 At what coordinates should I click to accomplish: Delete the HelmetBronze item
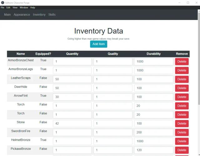[182, 141]
